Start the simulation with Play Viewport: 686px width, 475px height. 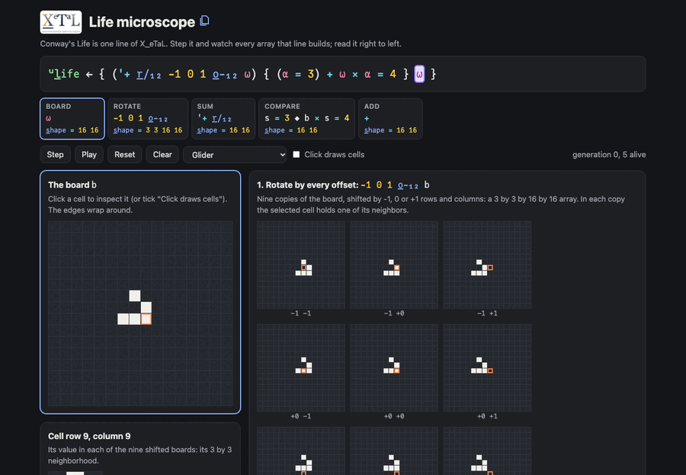[x=89, y=155]
